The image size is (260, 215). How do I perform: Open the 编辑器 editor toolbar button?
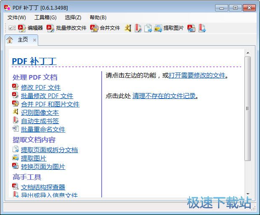30,28
